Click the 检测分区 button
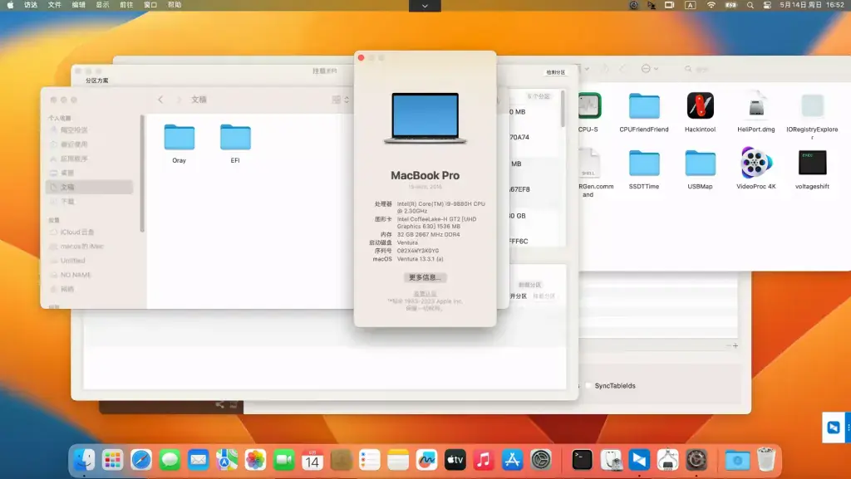Image resolution: width=851 pixels, height=479 pixels. (x=555, y=72)
